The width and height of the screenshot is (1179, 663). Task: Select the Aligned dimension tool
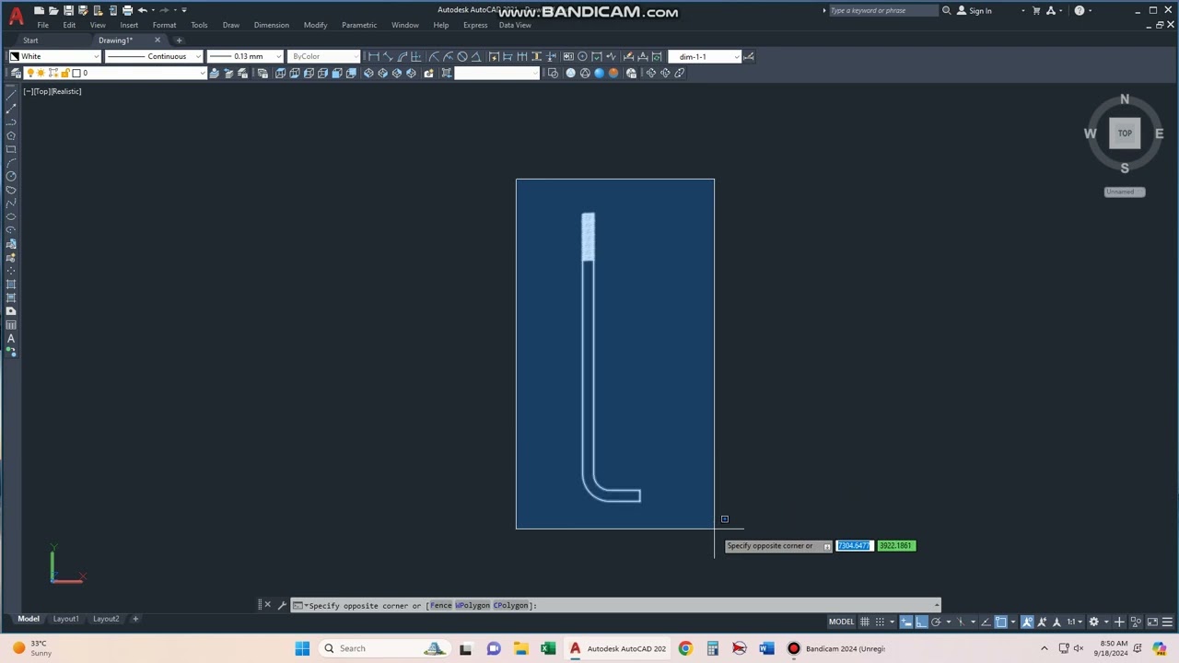(388, 56)
